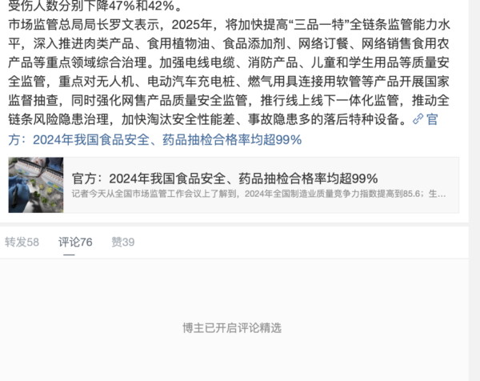The image size is (480, 381).
Task: Click 2025年 in the post body
Action: point(192,25)
